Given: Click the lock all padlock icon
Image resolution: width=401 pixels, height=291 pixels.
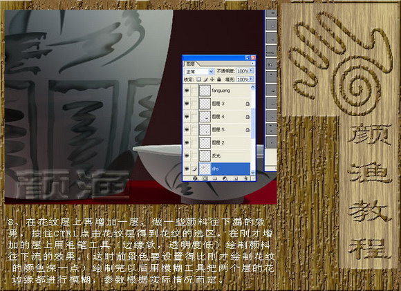Looking at the screenshot, I should pos(219,79).
